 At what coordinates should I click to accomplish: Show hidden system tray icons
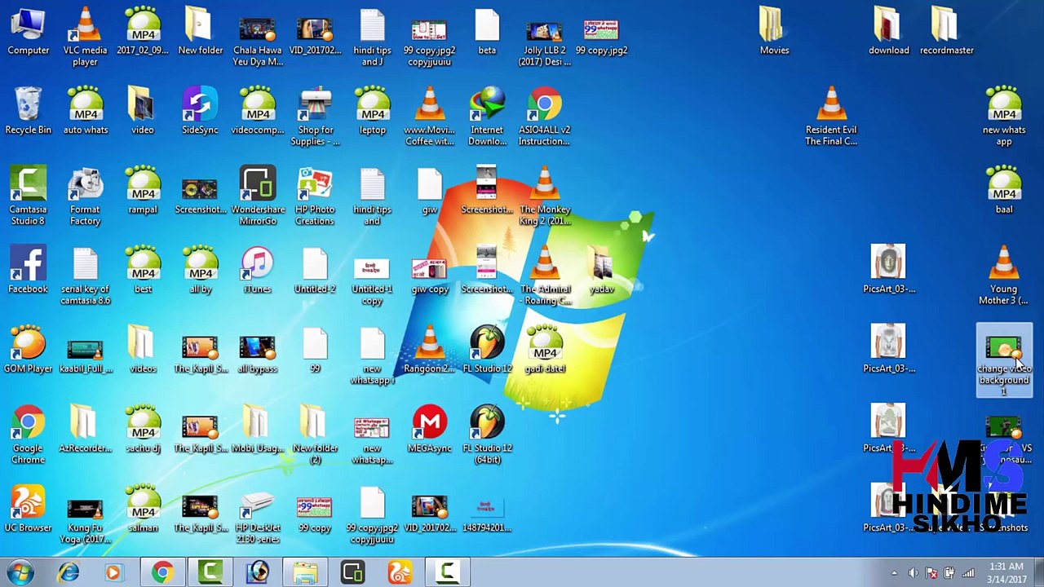pyautogui.click(x=894, y=573)
